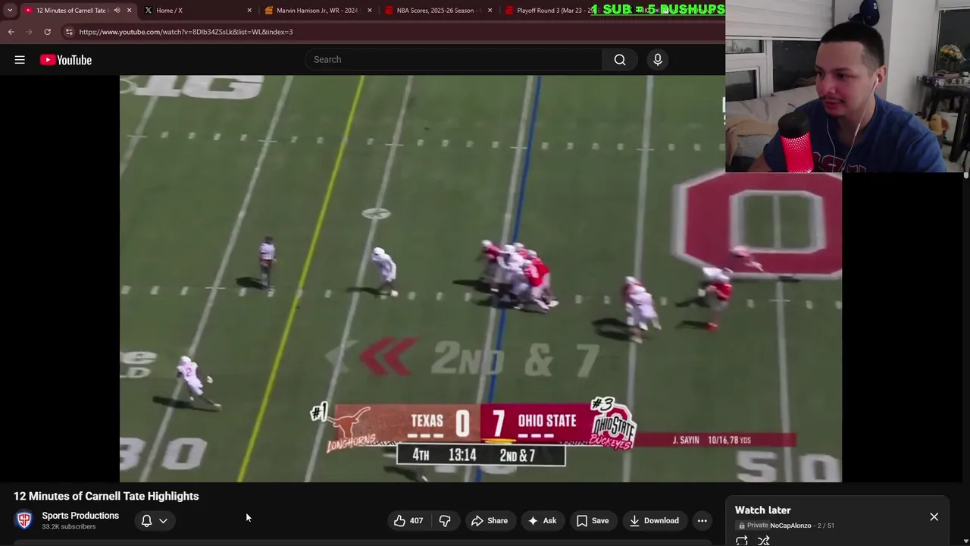Image resolution: width=970 pixels, height=546 pixels.
Task: Open the Sports Productions channel avatar
Action: (x=24, y=520)
